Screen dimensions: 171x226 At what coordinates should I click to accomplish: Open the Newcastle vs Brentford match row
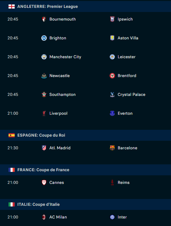coord(85,76)
